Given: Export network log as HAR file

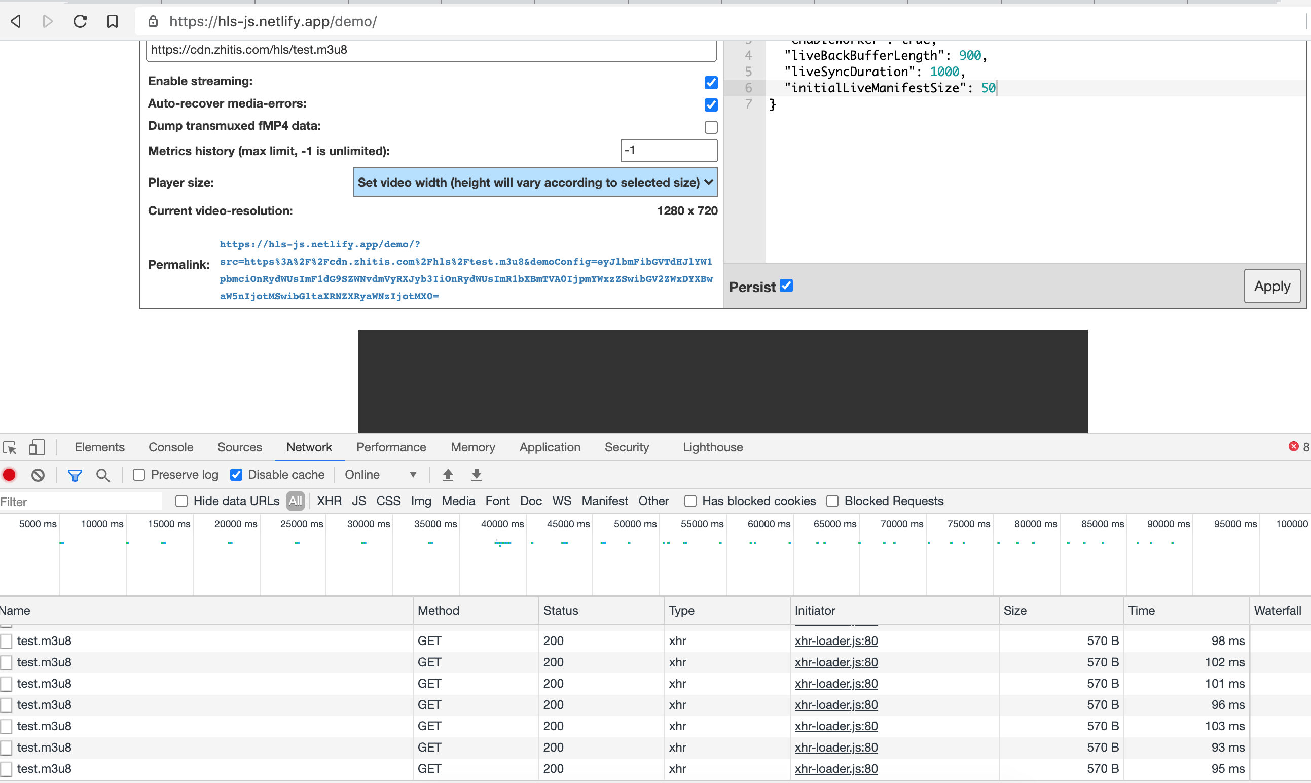Looking at the screenshot, I should tap(476, 474).
